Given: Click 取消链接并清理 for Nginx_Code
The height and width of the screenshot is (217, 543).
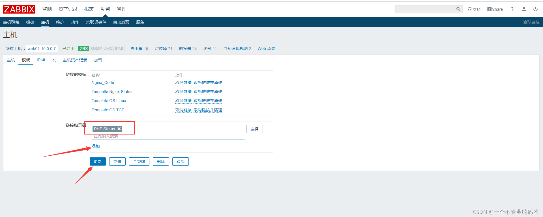Looking at the screenshot, I should pos(208,83).
